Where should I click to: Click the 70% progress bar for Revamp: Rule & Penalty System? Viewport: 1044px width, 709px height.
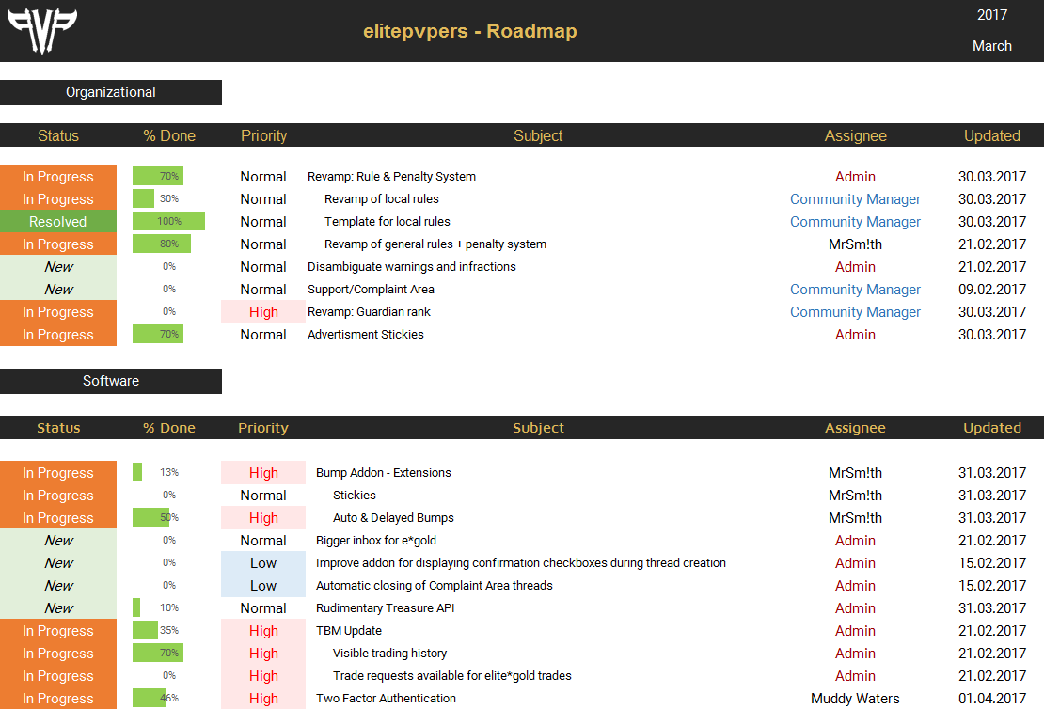[158, 177]
